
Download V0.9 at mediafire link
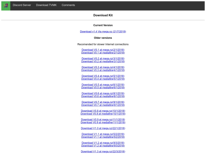pos(103,122)
